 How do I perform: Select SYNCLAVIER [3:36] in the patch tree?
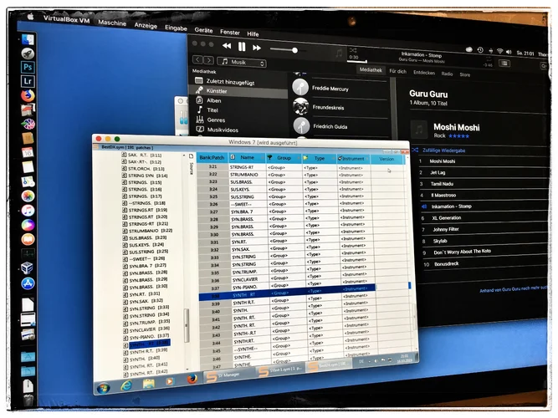pyautogui.click(x=149, y=329)
